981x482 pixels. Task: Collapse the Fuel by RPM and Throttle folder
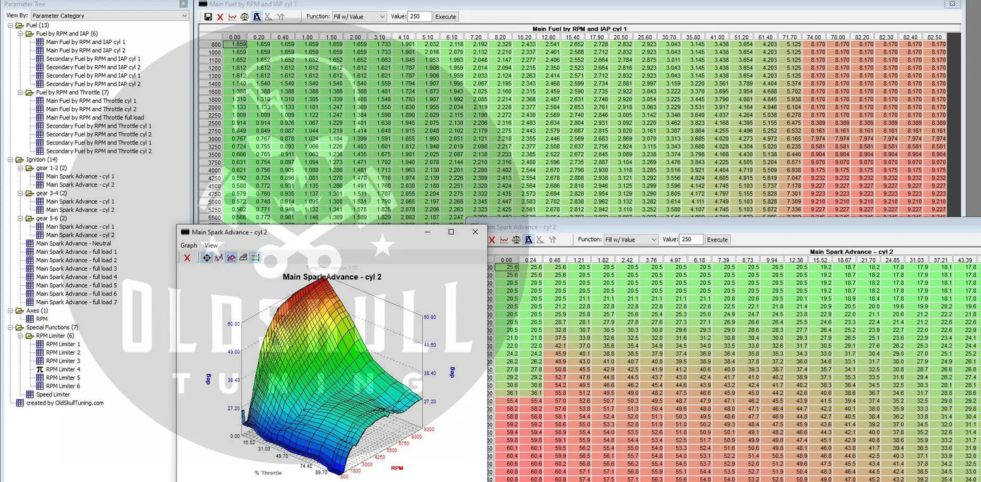[x=21, y=92]
